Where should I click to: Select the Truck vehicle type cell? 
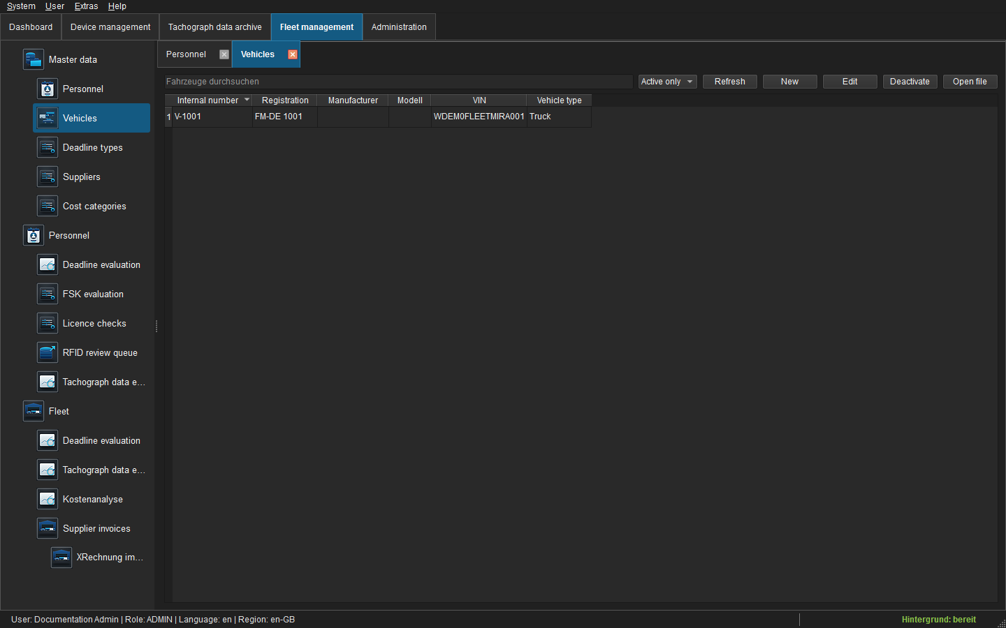[x=559, y=117]
